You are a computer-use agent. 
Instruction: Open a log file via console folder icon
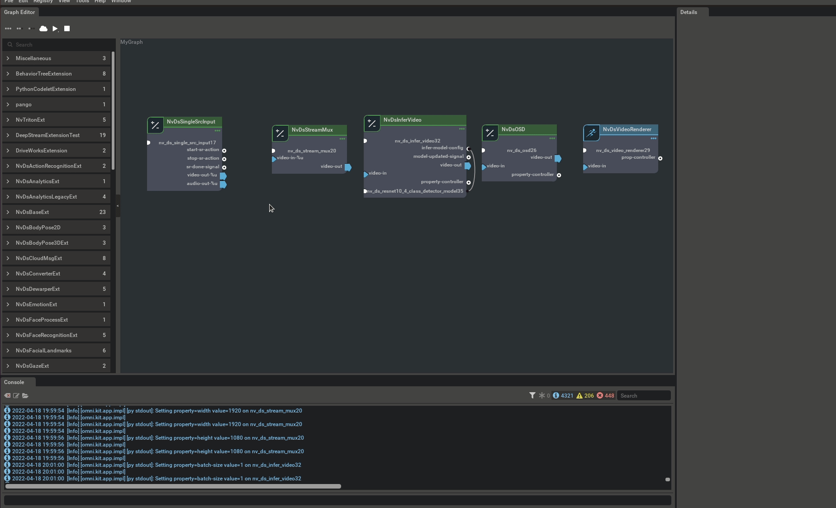(x=25, y=395)
